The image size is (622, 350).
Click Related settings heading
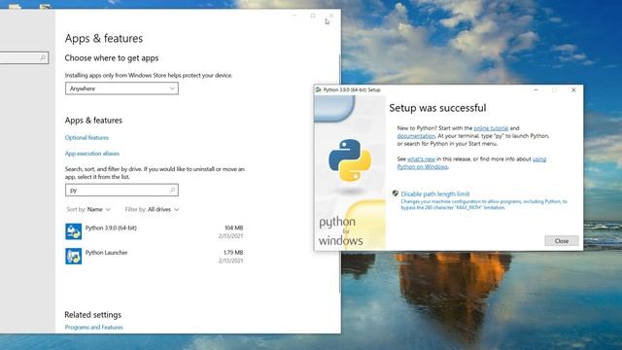[x=93, y=315]
